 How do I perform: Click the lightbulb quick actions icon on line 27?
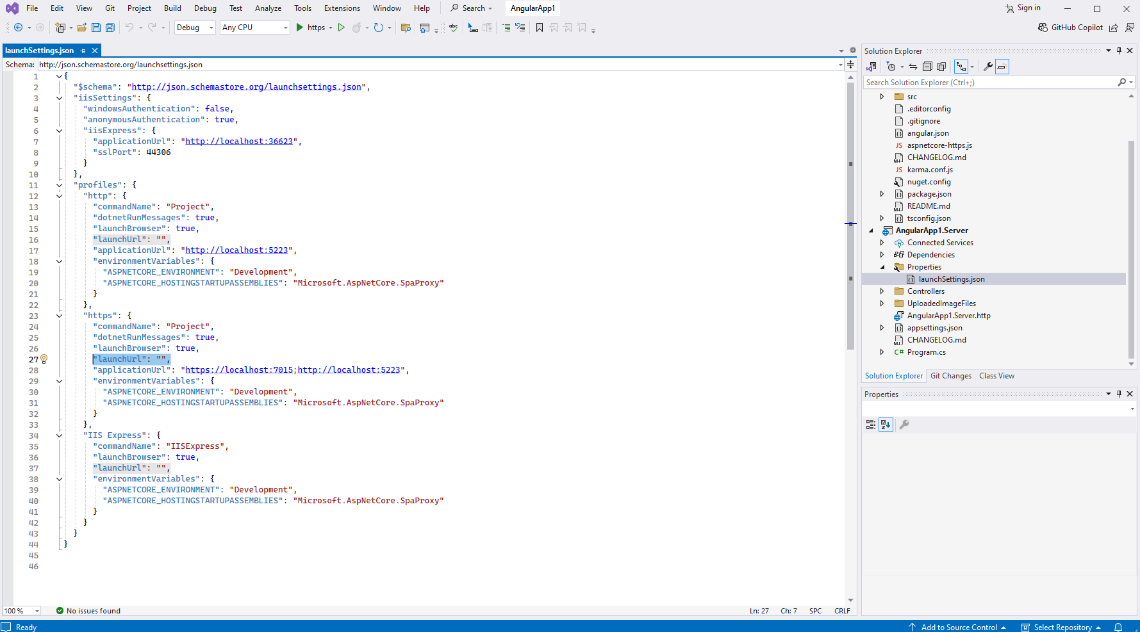pyautogui.click(x=44, y=359)
